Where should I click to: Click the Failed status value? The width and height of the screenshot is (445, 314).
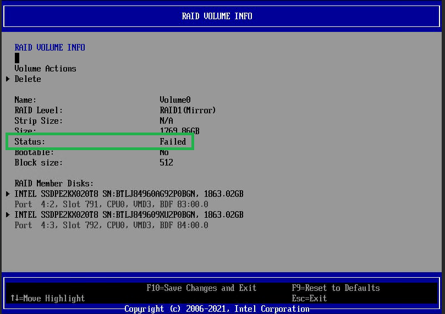click(x=173, y=142)
